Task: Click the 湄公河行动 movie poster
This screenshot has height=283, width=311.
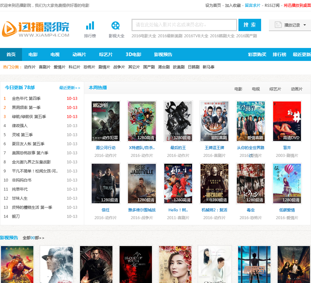Action: pyautogui.click(x=106, y=121)
